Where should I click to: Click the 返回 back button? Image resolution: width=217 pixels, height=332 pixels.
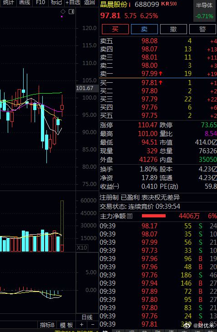coord(89,3)
